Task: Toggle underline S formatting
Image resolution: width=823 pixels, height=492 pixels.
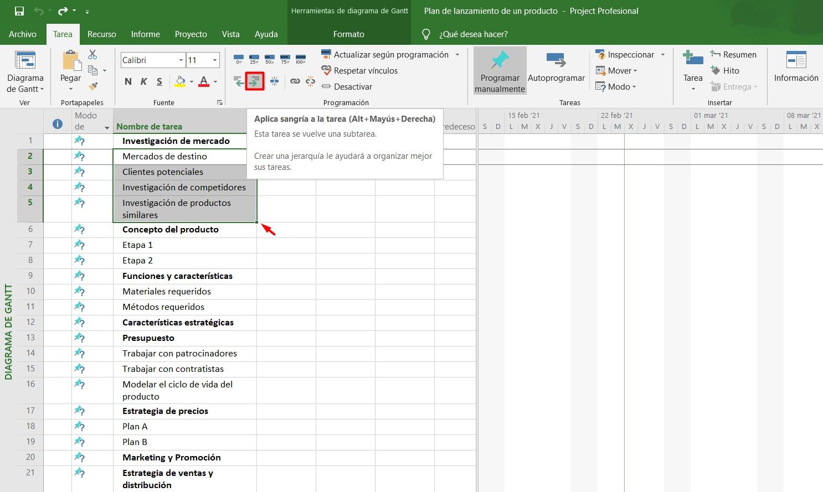Action: pos(159,81)
